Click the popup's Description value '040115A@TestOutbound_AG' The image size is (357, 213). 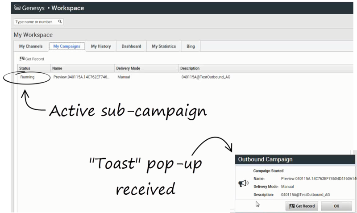click(x=305, y=195)
